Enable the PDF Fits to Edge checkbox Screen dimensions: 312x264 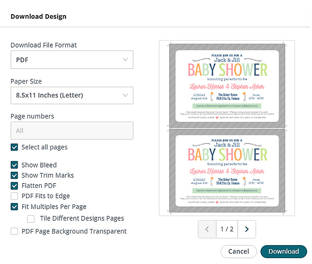(x=14, y=196)
